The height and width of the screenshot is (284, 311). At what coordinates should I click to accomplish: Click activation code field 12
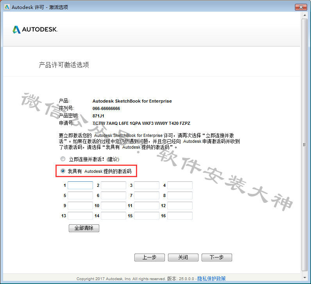click(180, 206)
